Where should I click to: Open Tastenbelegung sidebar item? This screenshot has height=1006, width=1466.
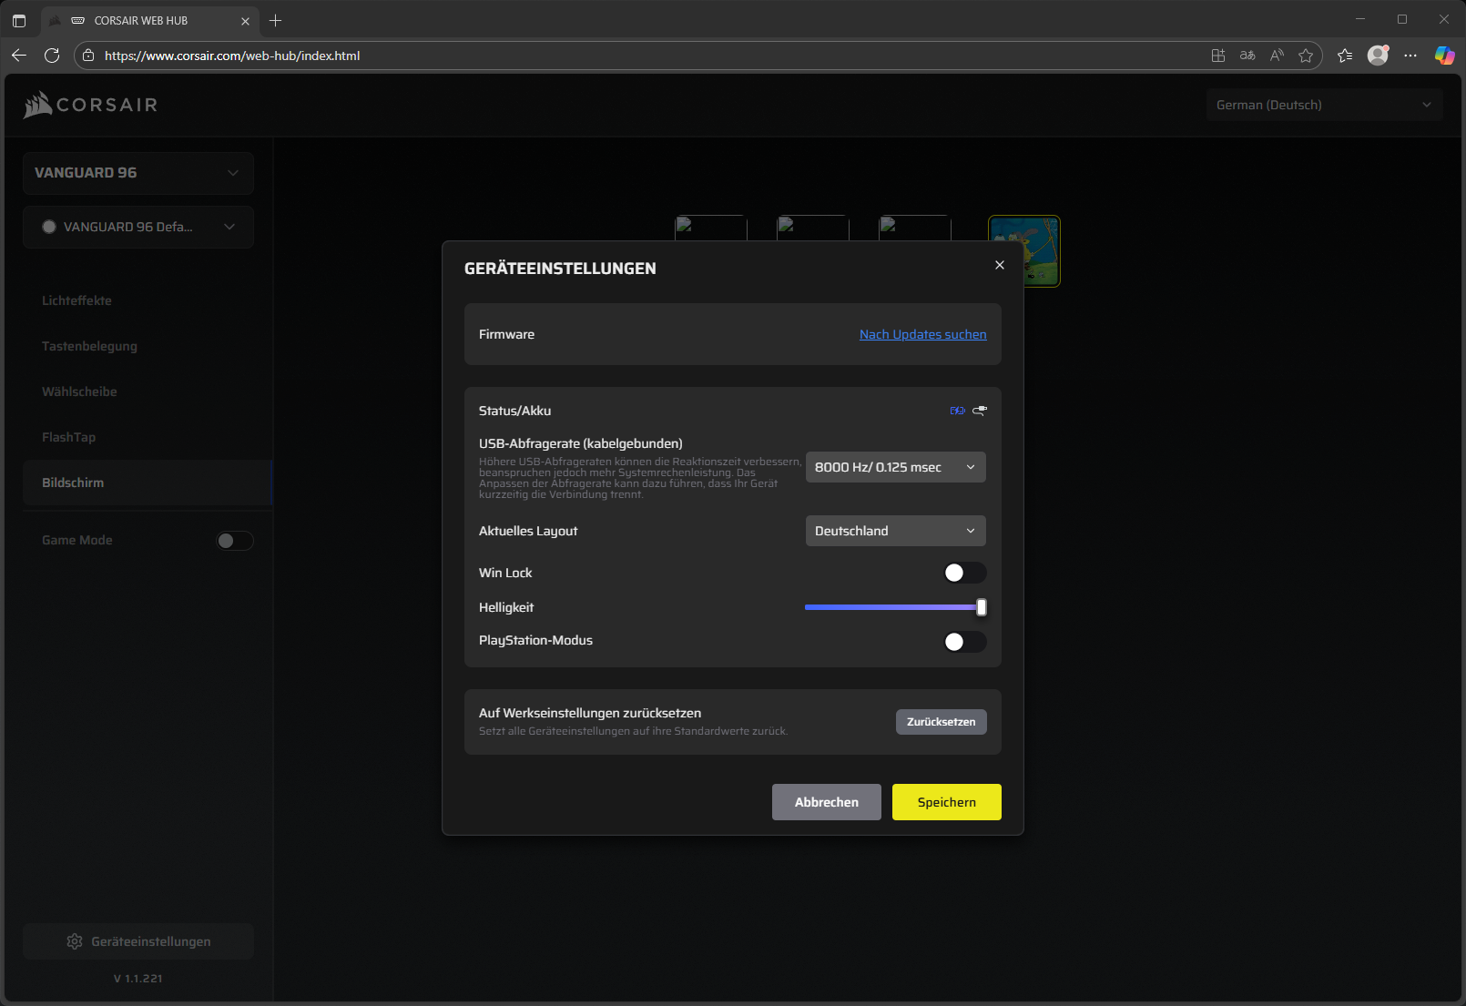(89, 346)
